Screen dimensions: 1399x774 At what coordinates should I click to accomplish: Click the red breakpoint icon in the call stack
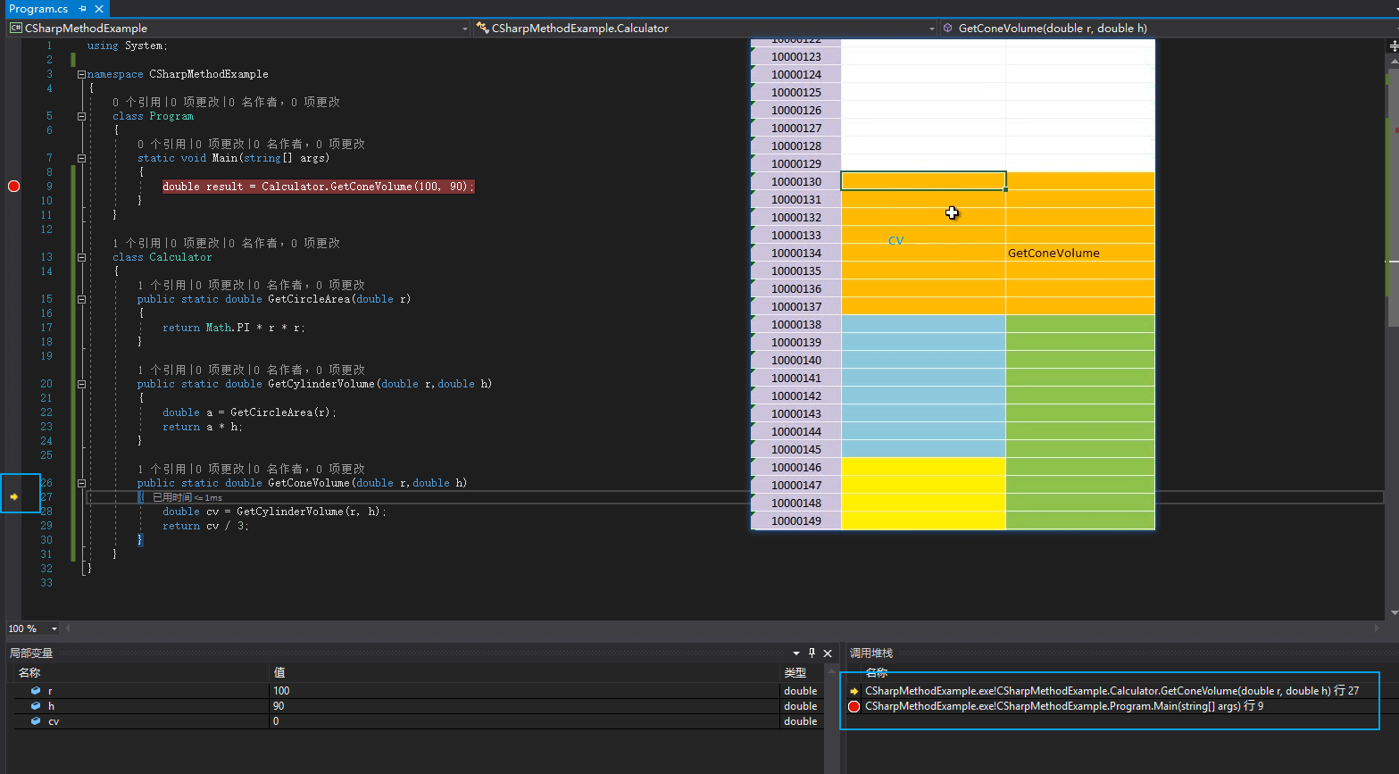point(854,706)
